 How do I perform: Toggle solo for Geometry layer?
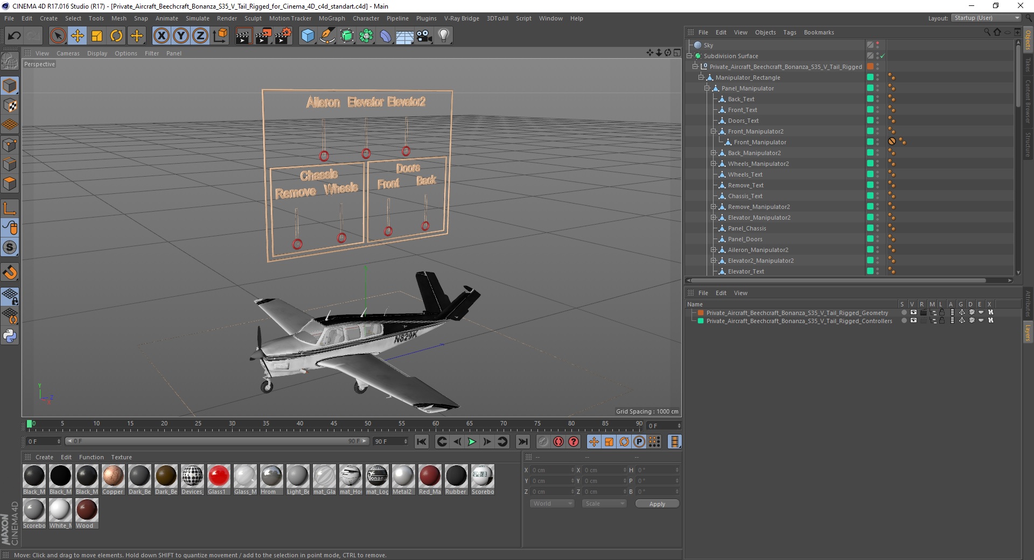(903, 312)
